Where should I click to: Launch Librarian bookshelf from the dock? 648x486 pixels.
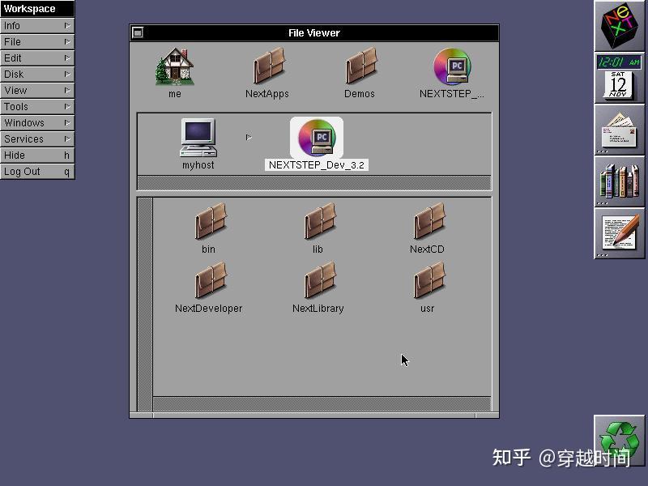pyautogui.click(x=619, y=181)
